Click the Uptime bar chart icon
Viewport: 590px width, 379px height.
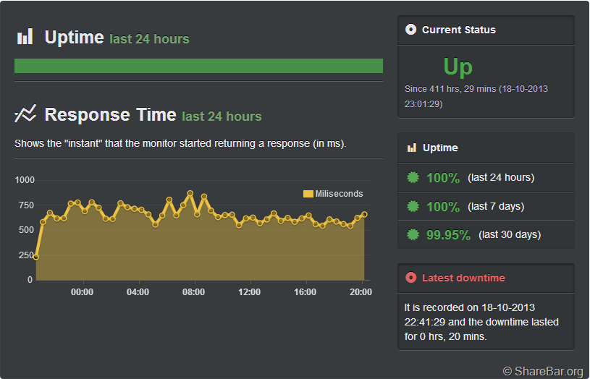tap(25, 37)
